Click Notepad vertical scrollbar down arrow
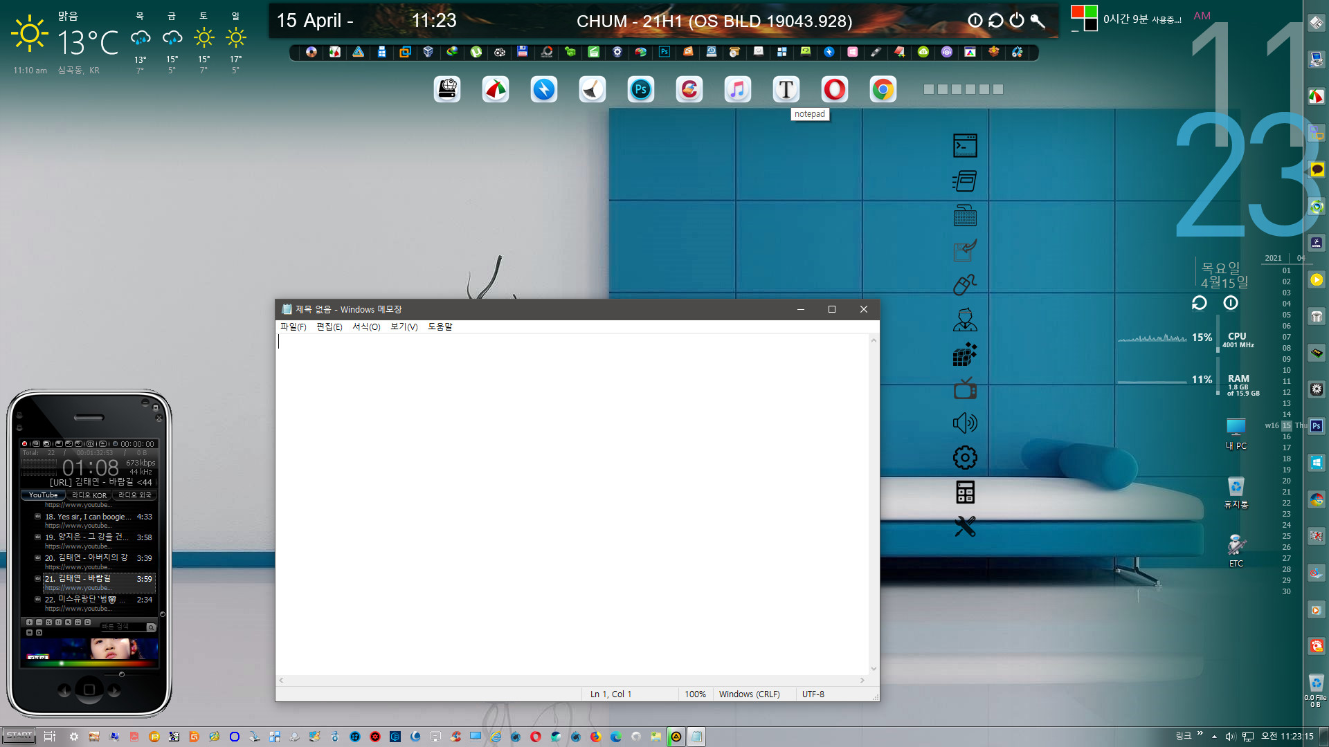Image resolution: width=1329 pixels, height=747 pixels. [x=874, y=669]
